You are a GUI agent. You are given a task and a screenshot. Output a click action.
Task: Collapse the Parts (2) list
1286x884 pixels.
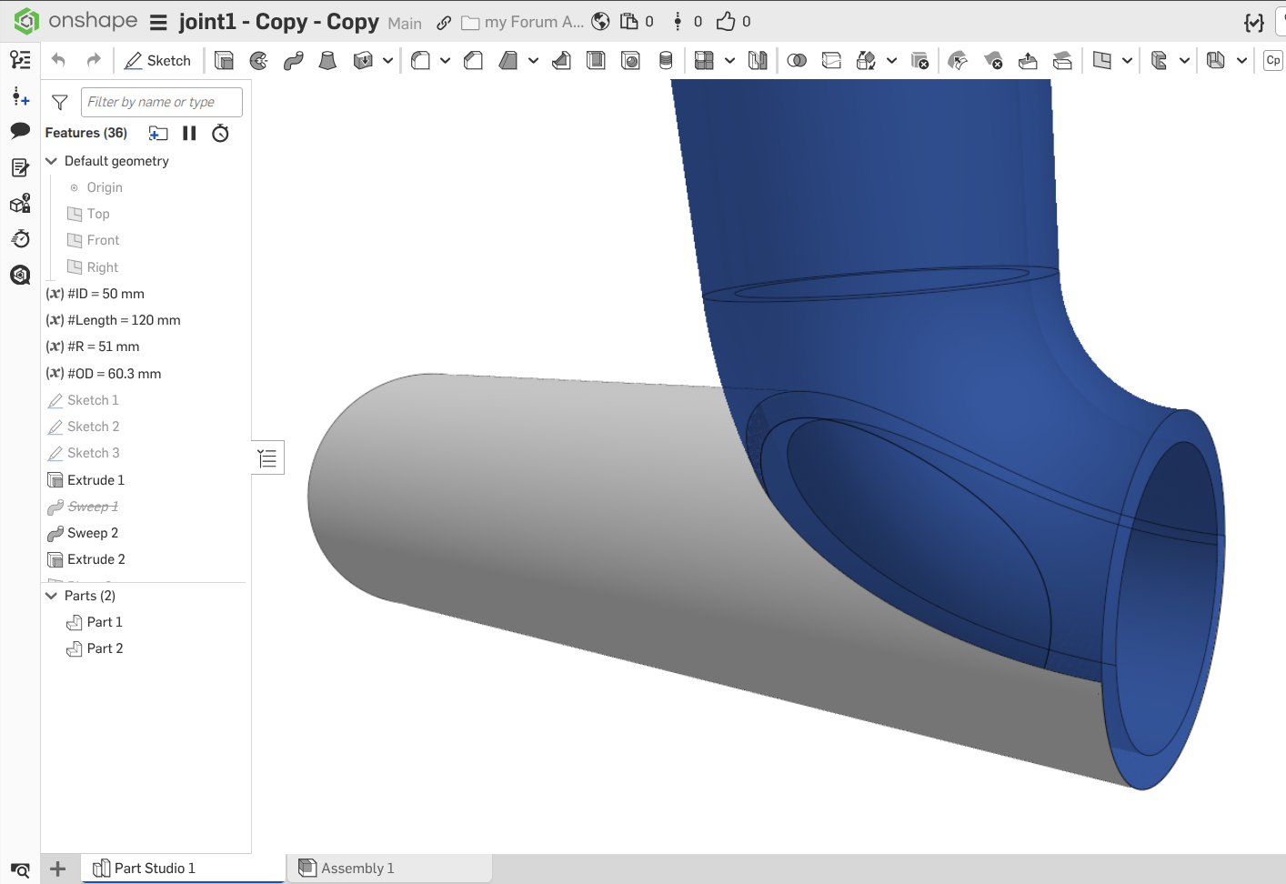point(52,596)
